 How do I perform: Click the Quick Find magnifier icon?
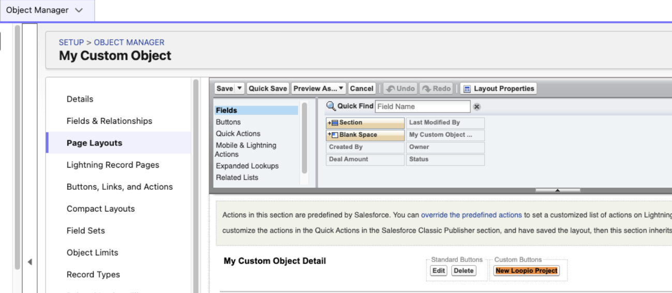(x=331, y=106)
